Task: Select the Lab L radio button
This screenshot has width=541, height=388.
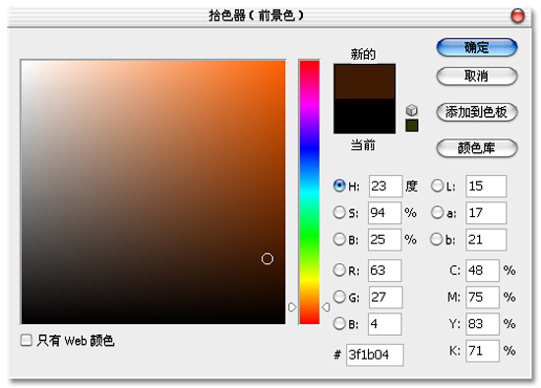Action: pyautogui.click(x=437, y=186)
